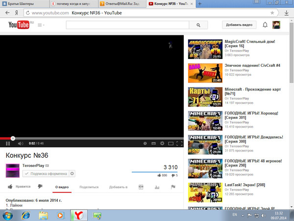Open File Explorer from taskbar
This screenshot has height=221, width=294.
pyautogui.click(x=43, y=216)
